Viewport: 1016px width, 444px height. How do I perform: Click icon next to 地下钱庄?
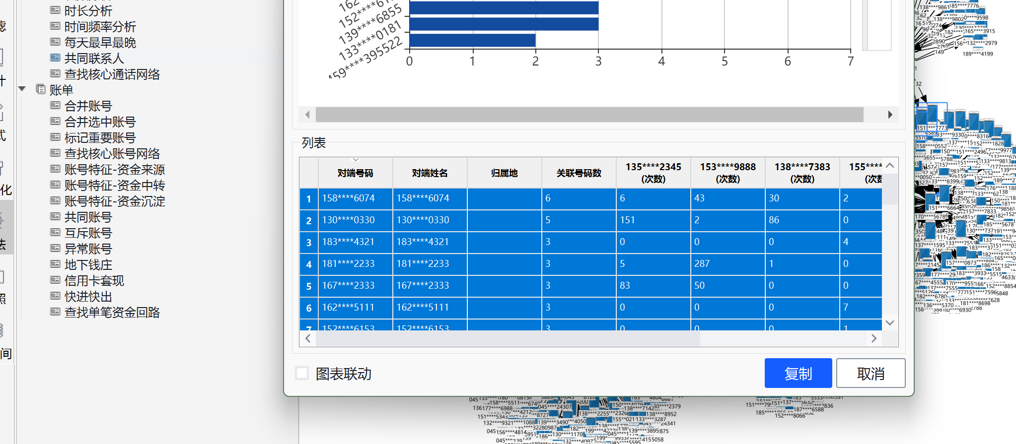(x=55, y=264)
